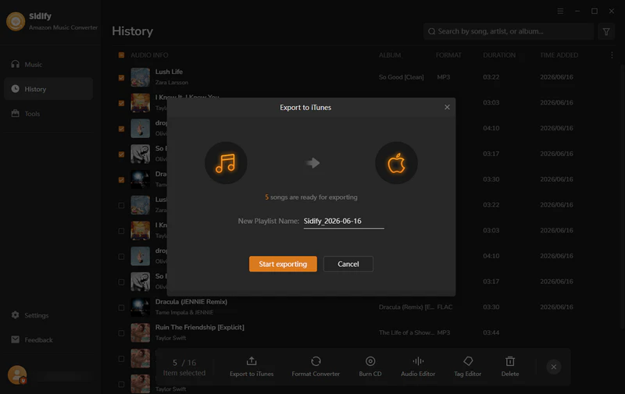625x394 pixels.
Task: Click Start exporting button
Action: pyautogui.click(x=283, y=264)
